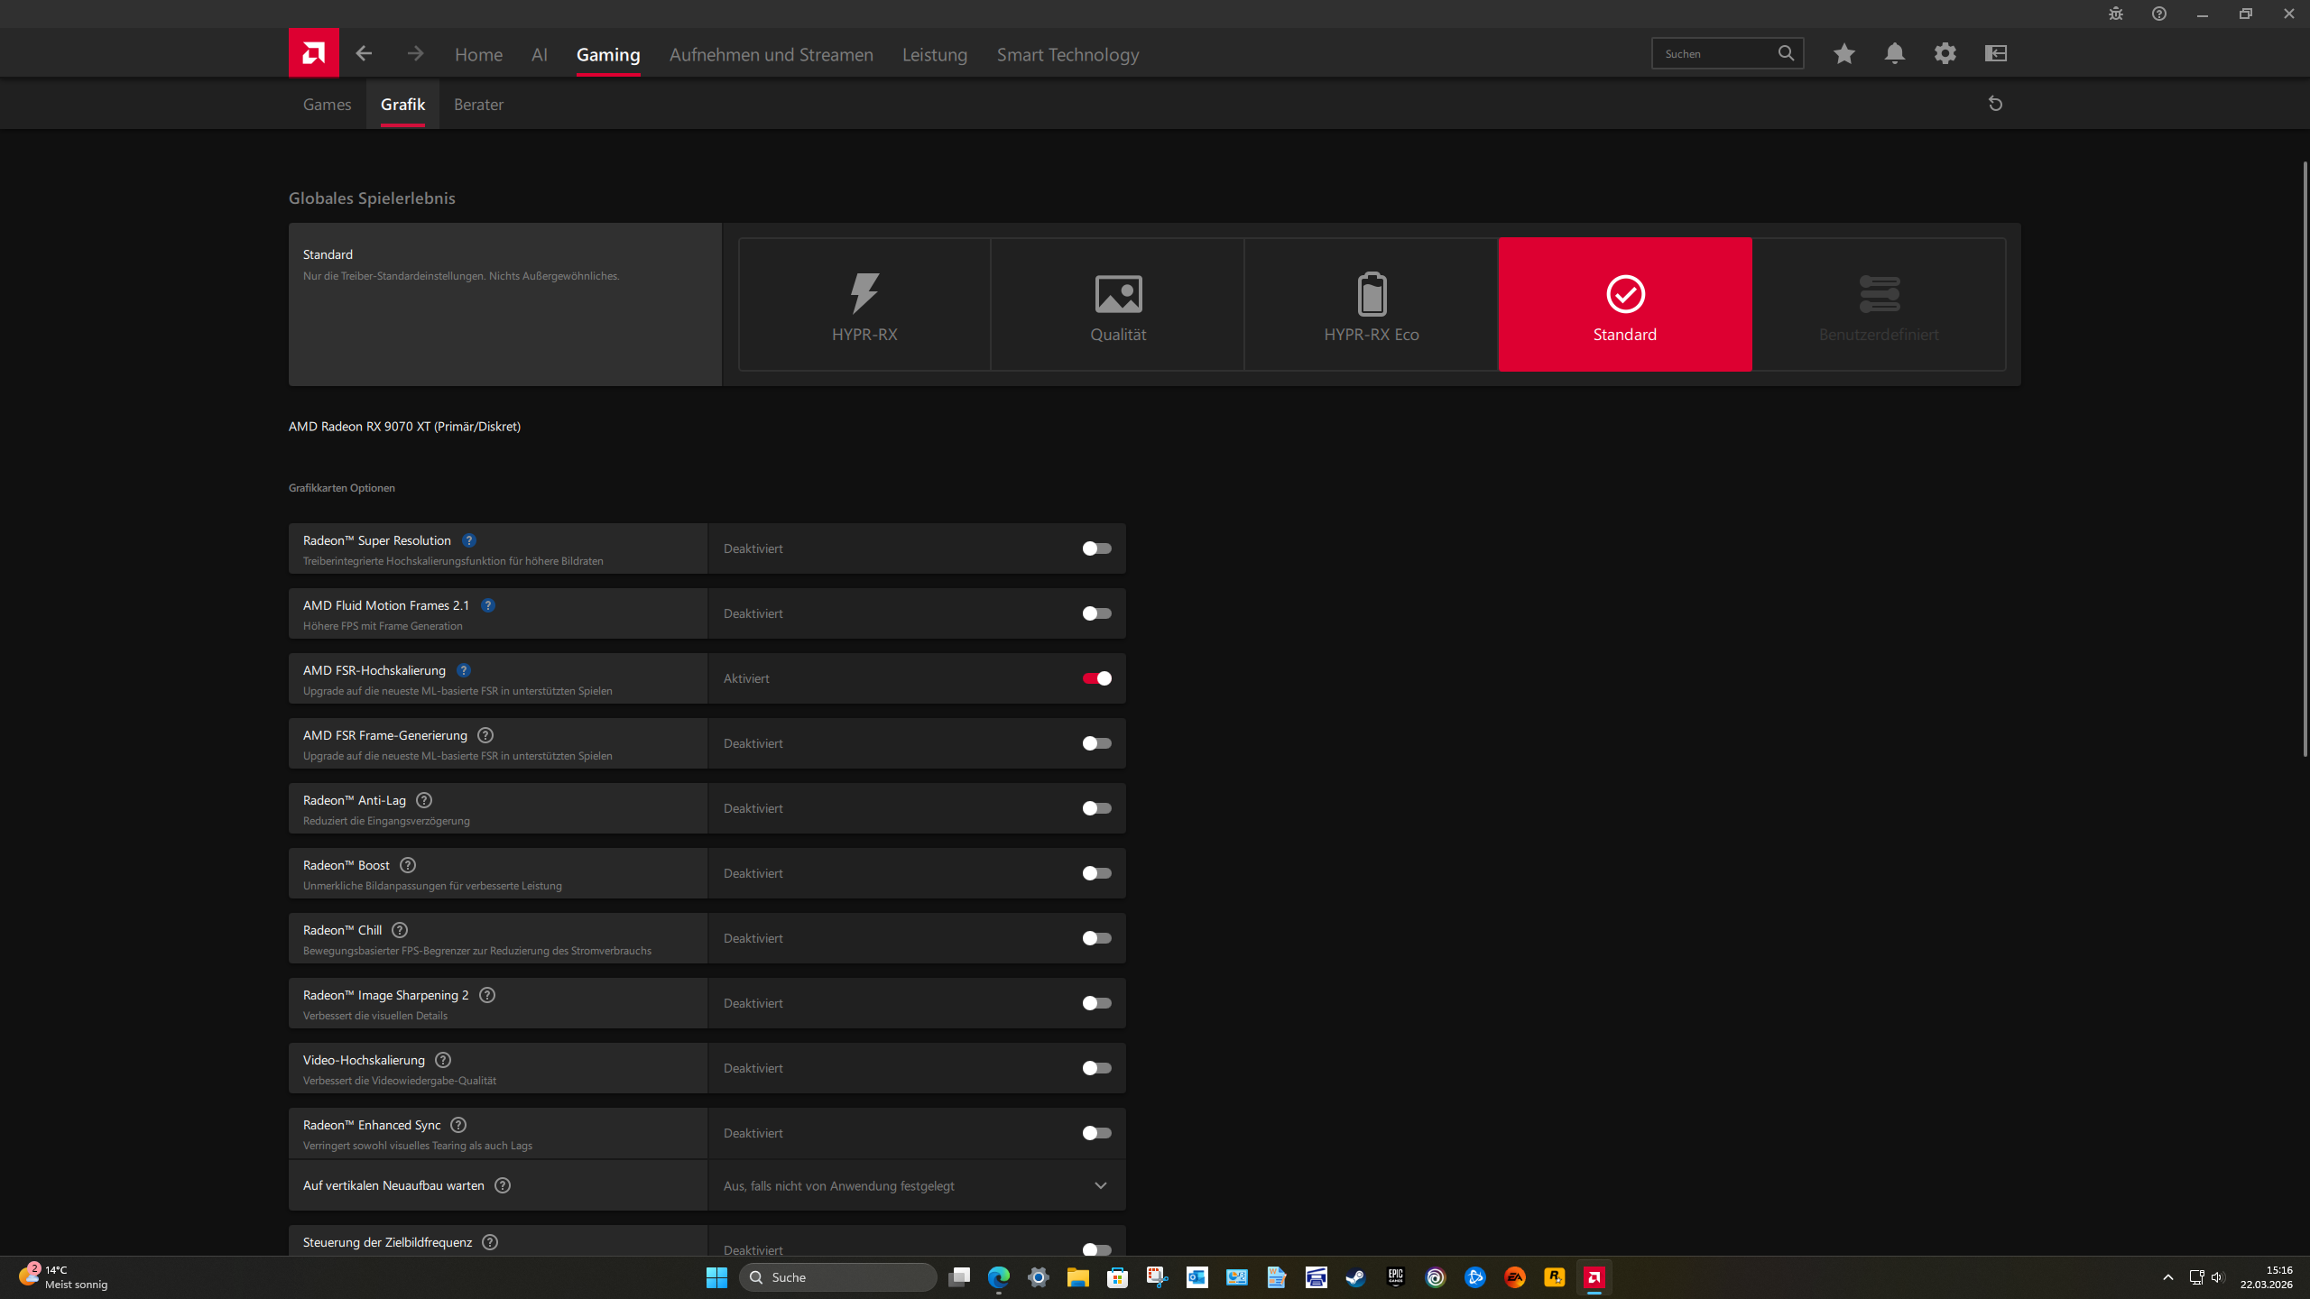Open Microsoft Edge from taskbar
The width and height of the screenshot is (2310, 1299).
998,1277
